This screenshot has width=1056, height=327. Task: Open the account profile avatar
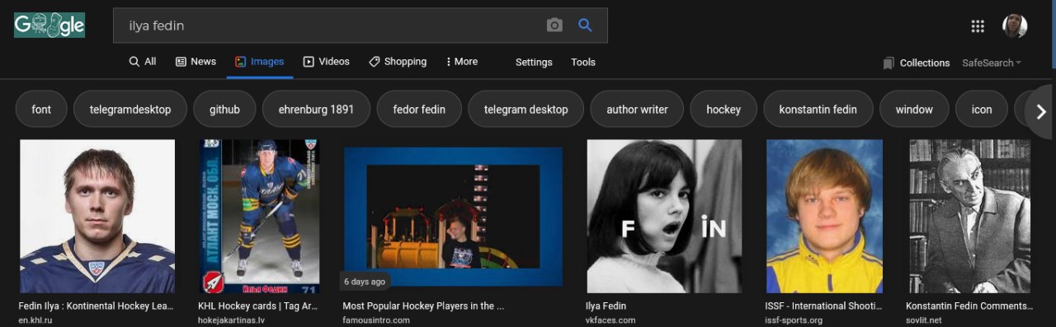tap(1015, 26)
